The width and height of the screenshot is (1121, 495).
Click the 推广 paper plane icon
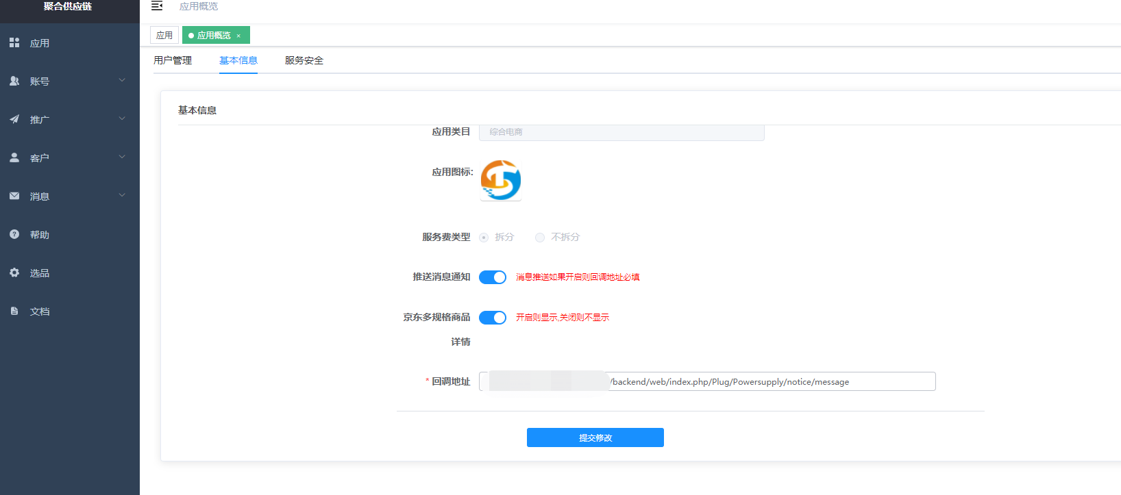point(14,119)
